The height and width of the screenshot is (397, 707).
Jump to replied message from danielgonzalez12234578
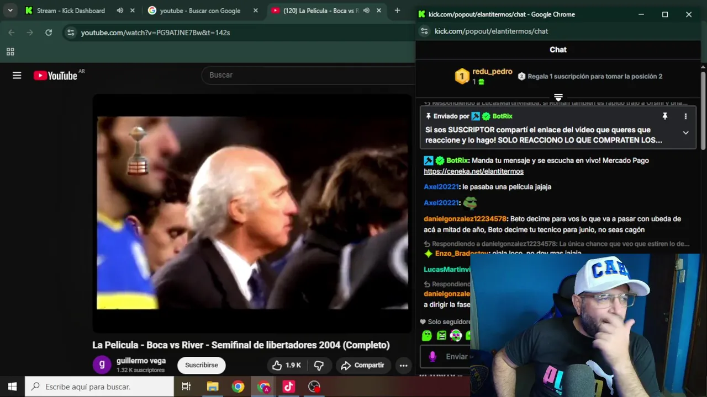(557, 244)
